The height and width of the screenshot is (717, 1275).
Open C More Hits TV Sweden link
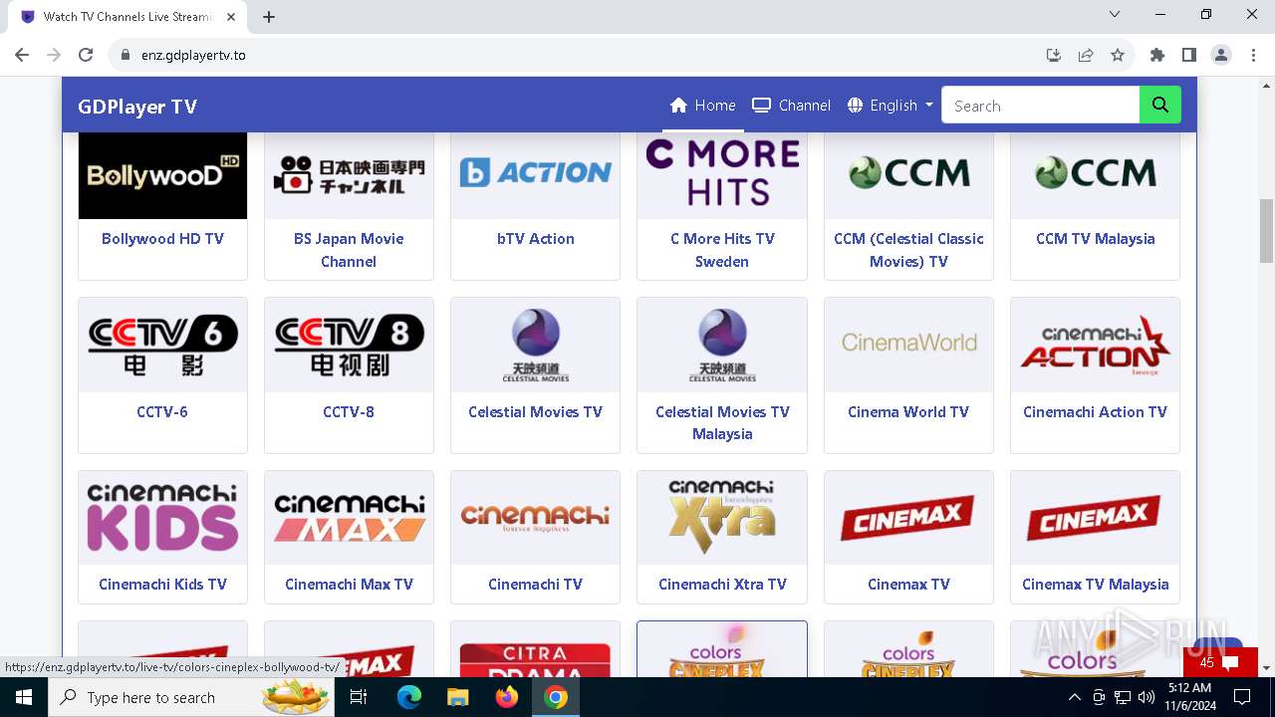click(722, 250)
